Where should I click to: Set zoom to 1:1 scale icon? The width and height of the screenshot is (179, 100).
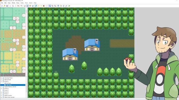click(50, 6)
